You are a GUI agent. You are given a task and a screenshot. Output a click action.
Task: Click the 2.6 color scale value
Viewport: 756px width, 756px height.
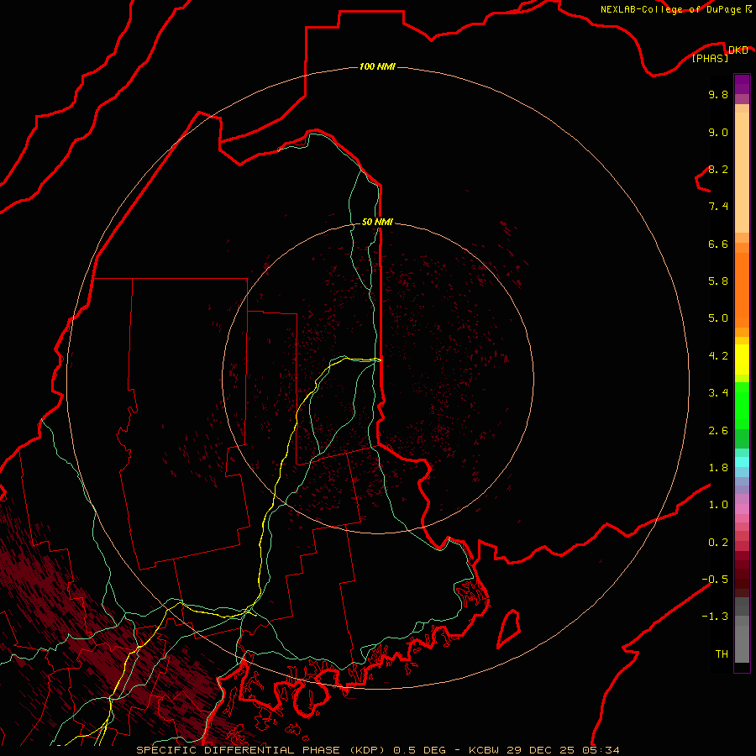(x=718, y=431)
